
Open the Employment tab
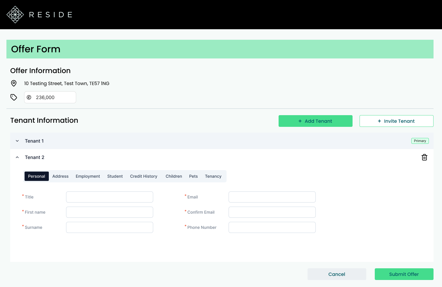point(88,176)
